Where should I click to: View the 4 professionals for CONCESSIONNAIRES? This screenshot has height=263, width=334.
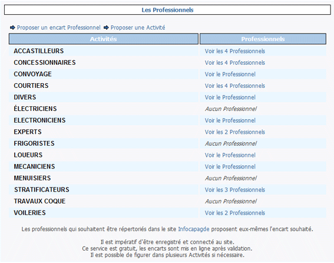234,63
